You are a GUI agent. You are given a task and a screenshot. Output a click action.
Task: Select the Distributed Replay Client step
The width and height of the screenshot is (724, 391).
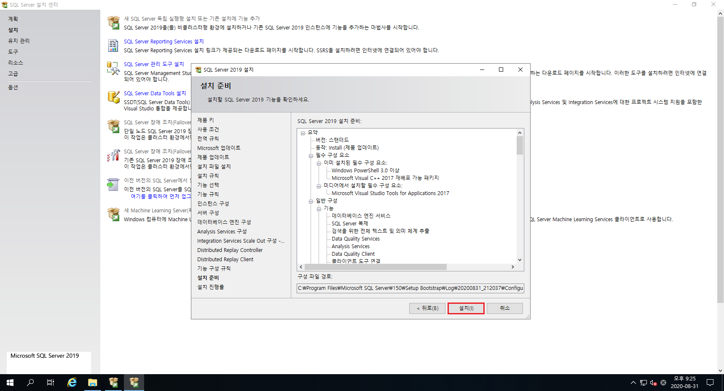[225, 259]
